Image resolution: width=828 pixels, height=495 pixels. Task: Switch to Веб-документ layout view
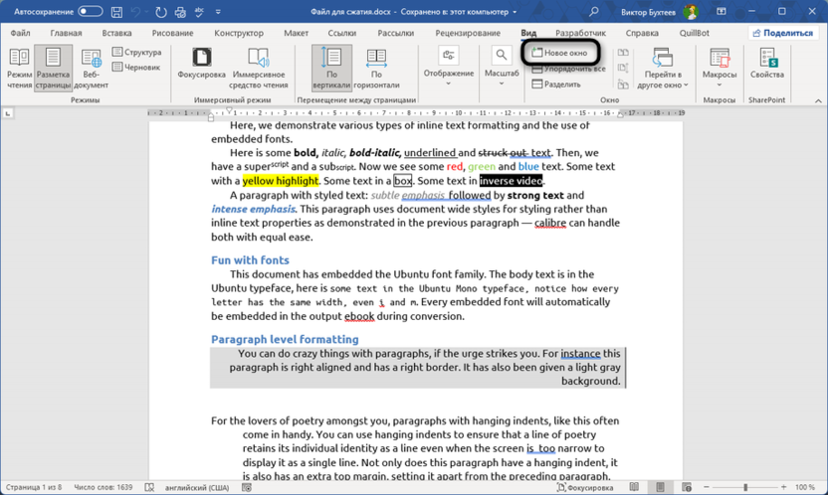pyautogui.click(x=91, y=68)
